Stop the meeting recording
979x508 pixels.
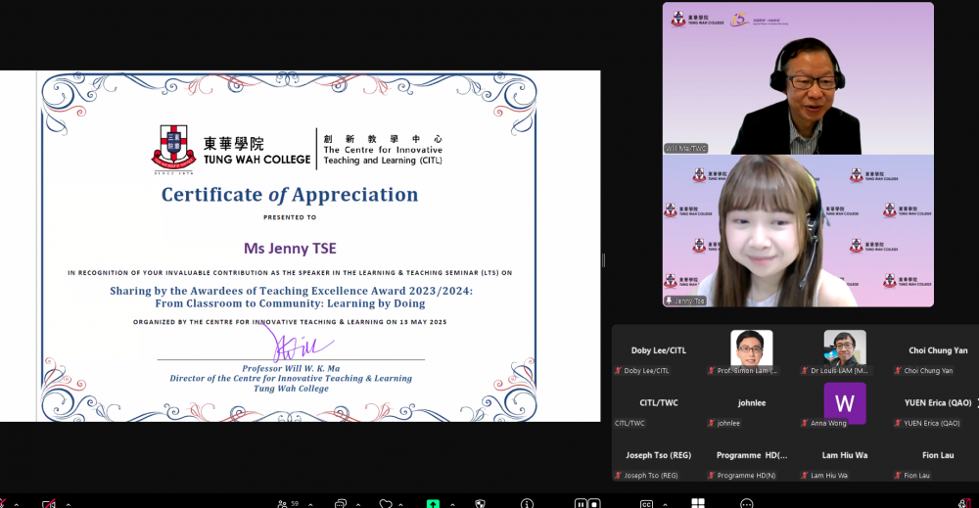(594, 504)
